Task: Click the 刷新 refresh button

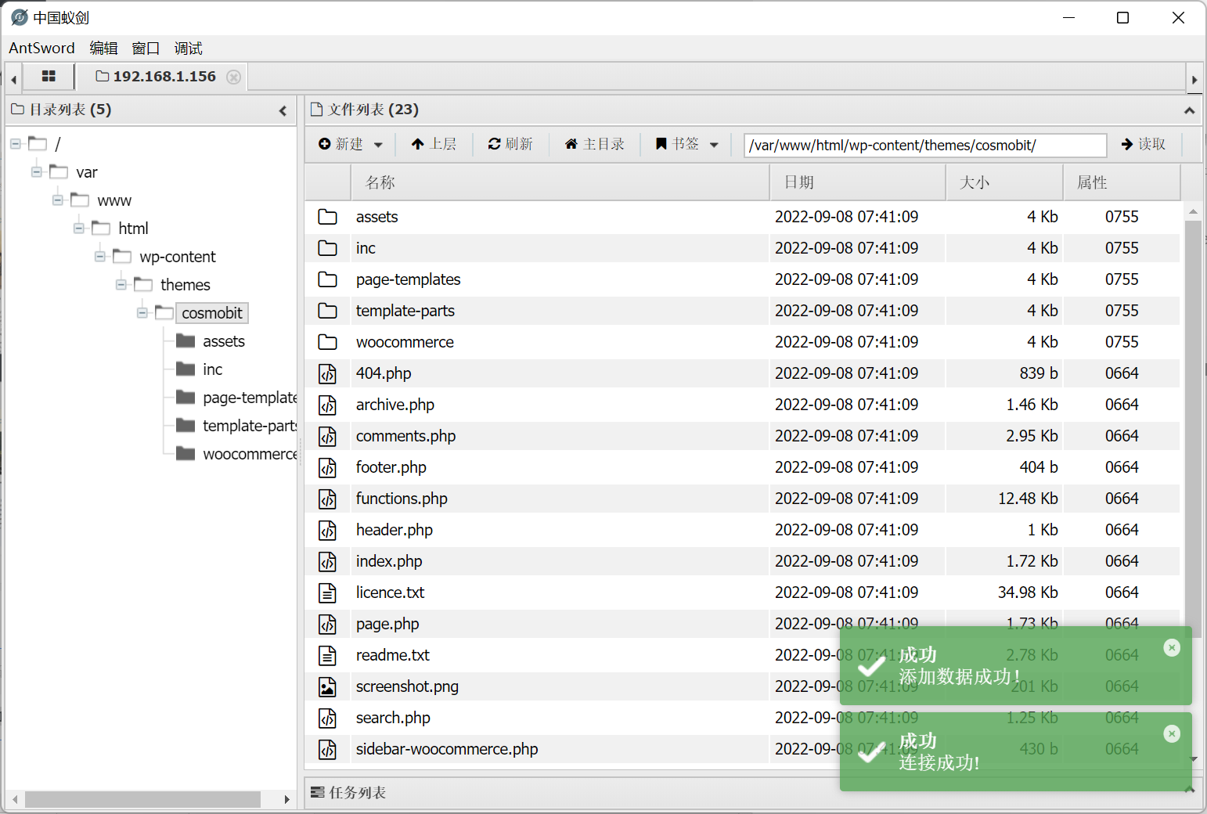Action: pyautogui.click(x=510, y=144)
